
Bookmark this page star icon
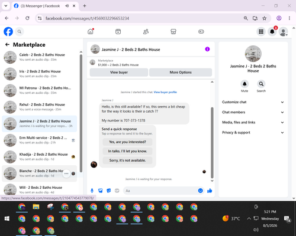pos(265,18)
